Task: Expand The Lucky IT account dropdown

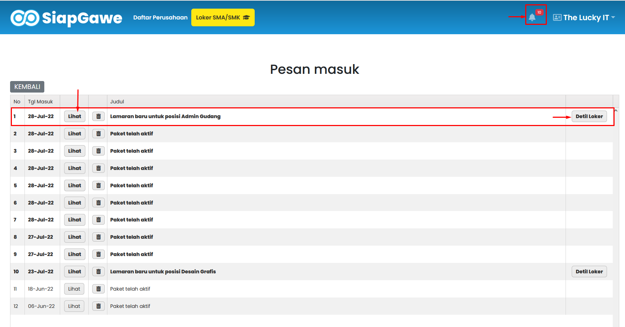Action: (584, 17)
